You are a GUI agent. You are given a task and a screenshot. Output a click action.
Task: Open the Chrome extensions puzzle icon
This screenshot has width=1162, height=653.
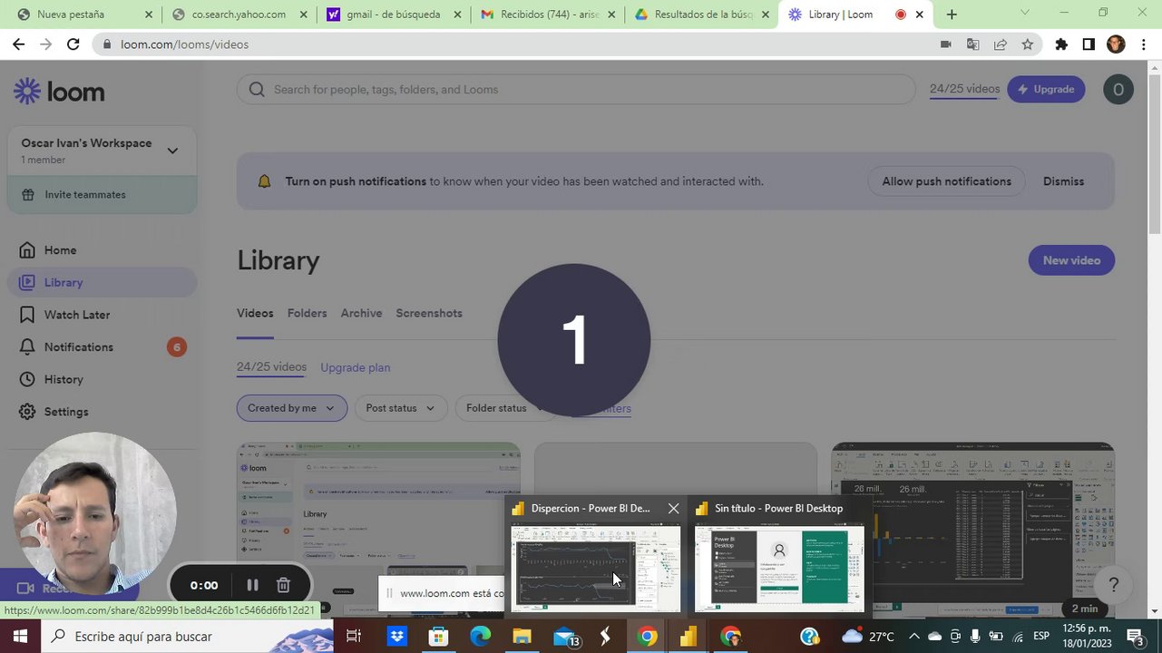[x=1061, y=44]
